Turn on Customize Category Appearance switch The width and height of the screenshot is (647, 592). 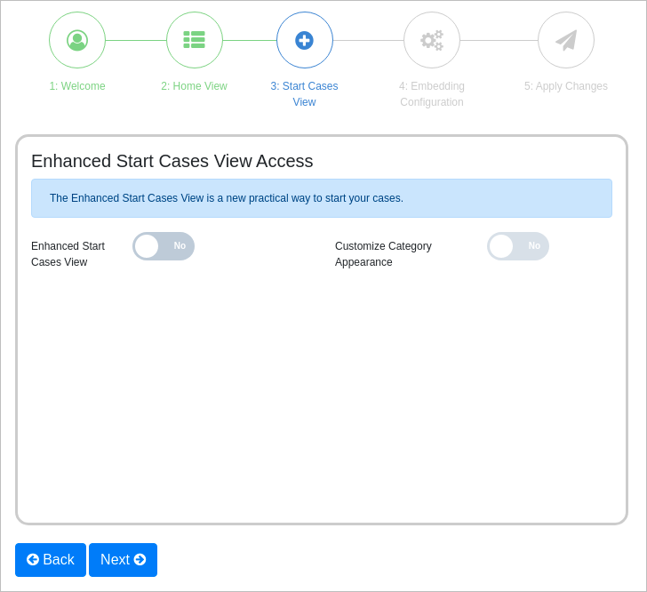point(518,246)
